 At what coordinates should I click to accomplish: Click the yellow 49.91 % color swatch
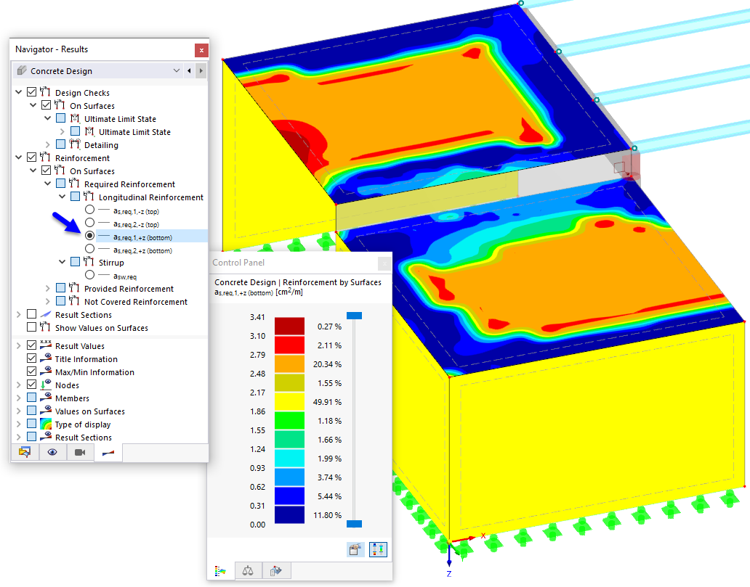[289, 402]
